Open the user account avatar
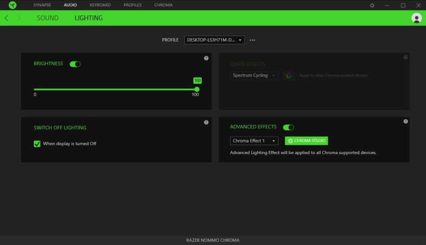Image resolution: width=426 pixels, height=245 pixels. tap(416, 18)
